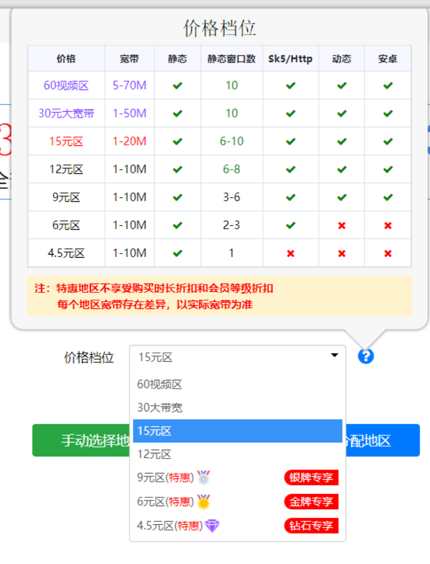This screenshot has height=564, width=430.
Task: Click the green check under 静态 for 15元区
Action: tap(177, 141)
